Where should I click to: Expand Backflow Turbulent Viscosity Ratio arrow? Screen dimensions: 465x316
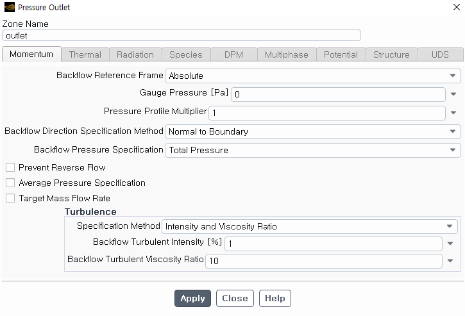450,261
